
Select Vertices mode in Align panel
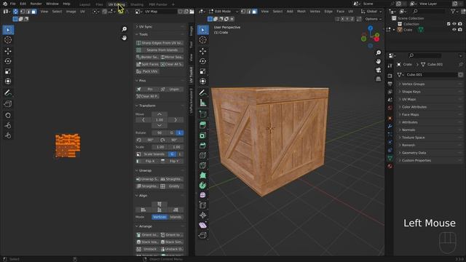[159, 217]
